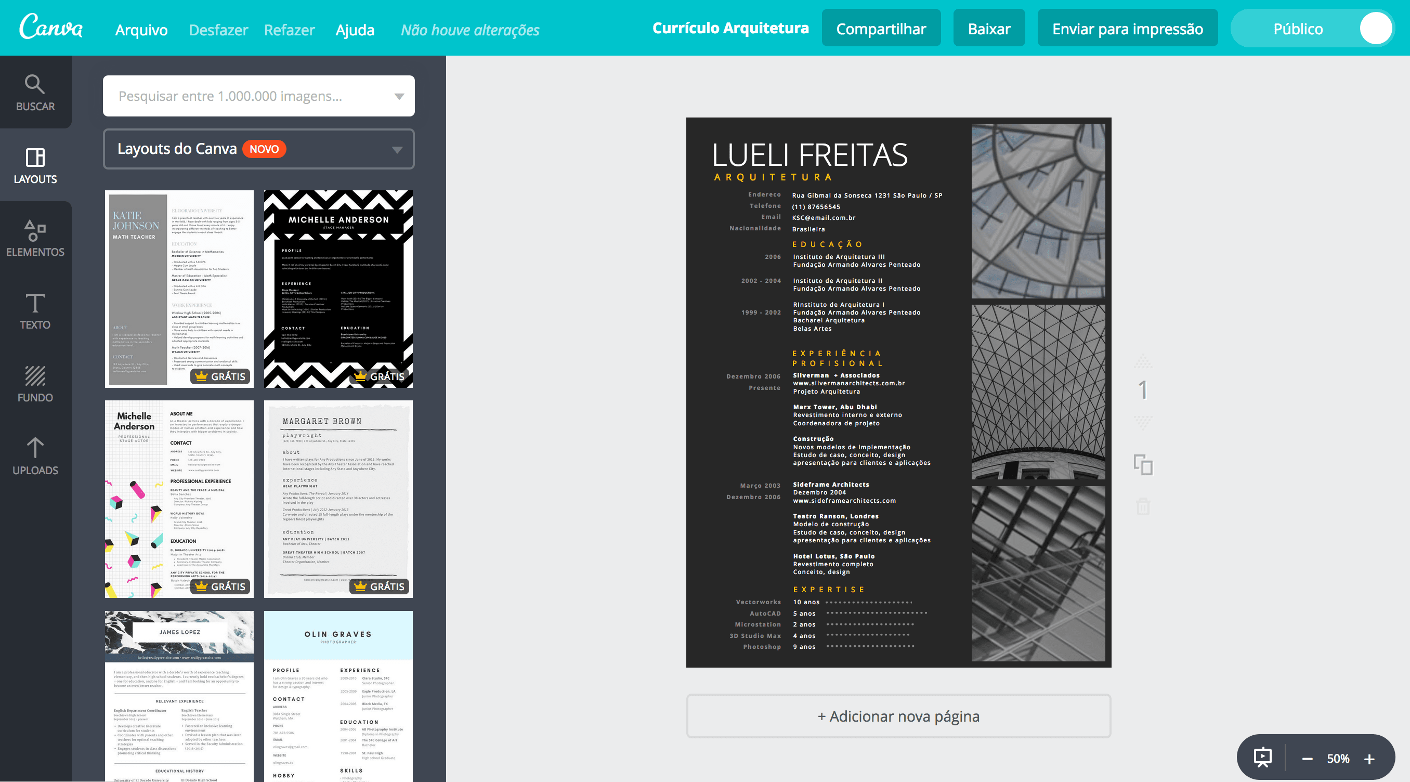Click the delete page trash icon
Viewport: 1410px width, 782px height.
1143,506
